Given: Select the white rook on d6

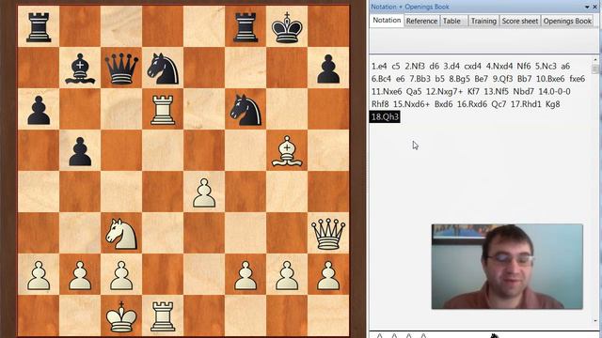Looking at the screenshot, I should [163, 110].
